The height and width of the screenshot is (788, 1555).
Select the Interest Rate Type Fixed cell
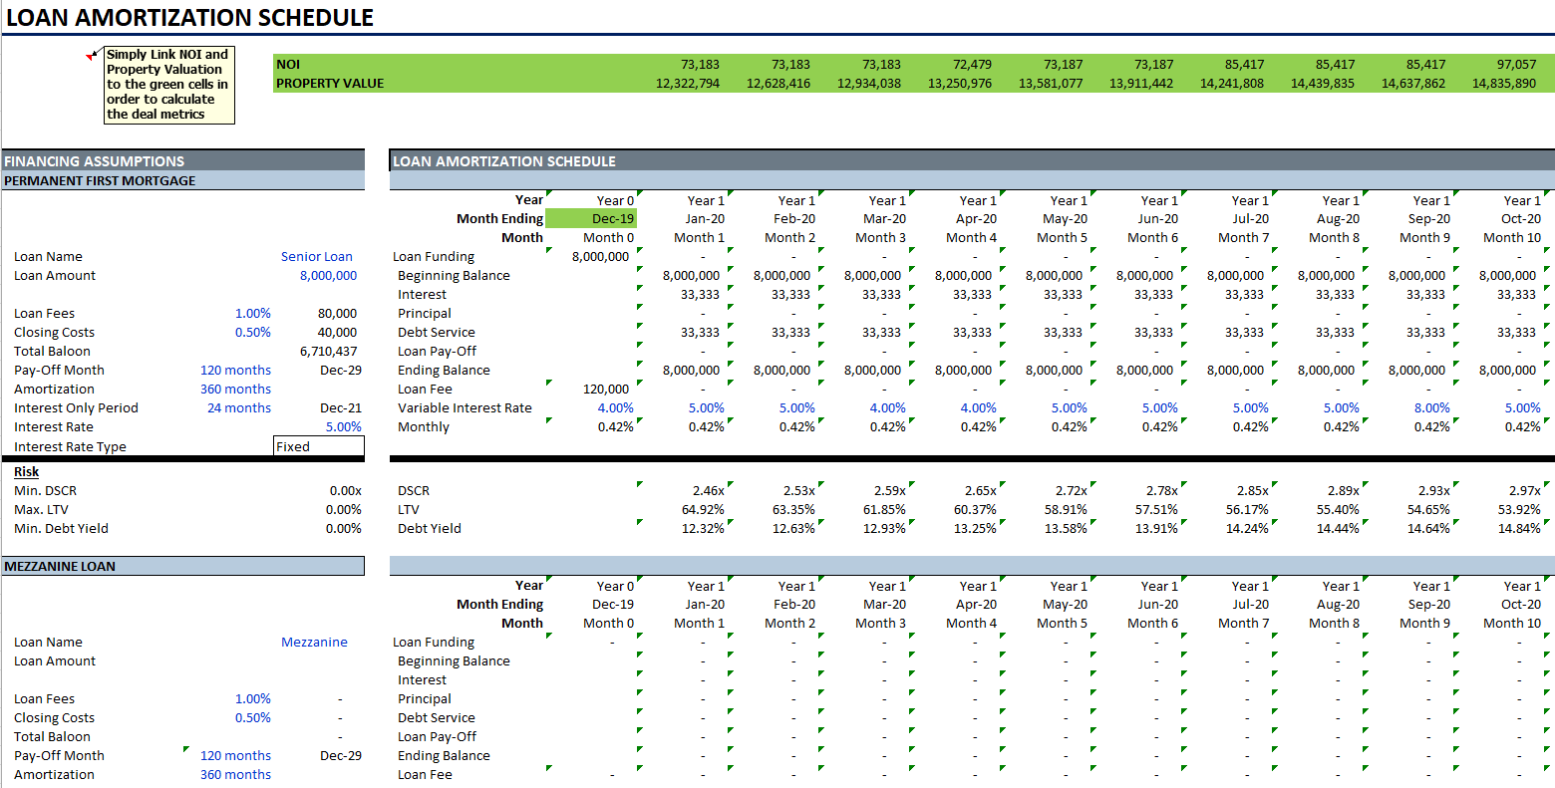(x=319, y=446)
